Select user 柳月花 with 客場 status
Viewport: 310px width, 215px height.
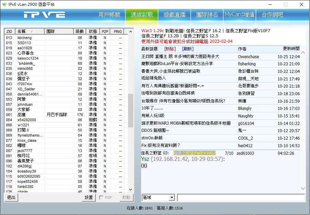pos(23,156)
